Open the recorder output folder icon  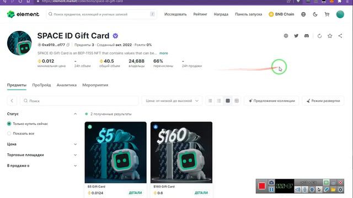pyautogui.click(x=333, y=190)
